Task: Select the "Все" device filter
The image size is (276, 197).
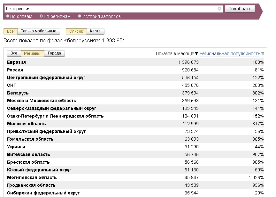Action: (x=10, y=31)
